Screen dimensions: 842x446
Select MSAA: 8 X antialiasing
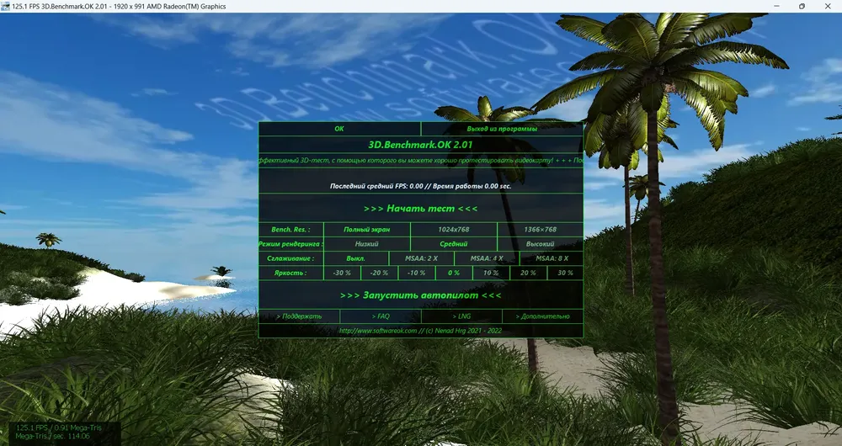click(552, 258)
